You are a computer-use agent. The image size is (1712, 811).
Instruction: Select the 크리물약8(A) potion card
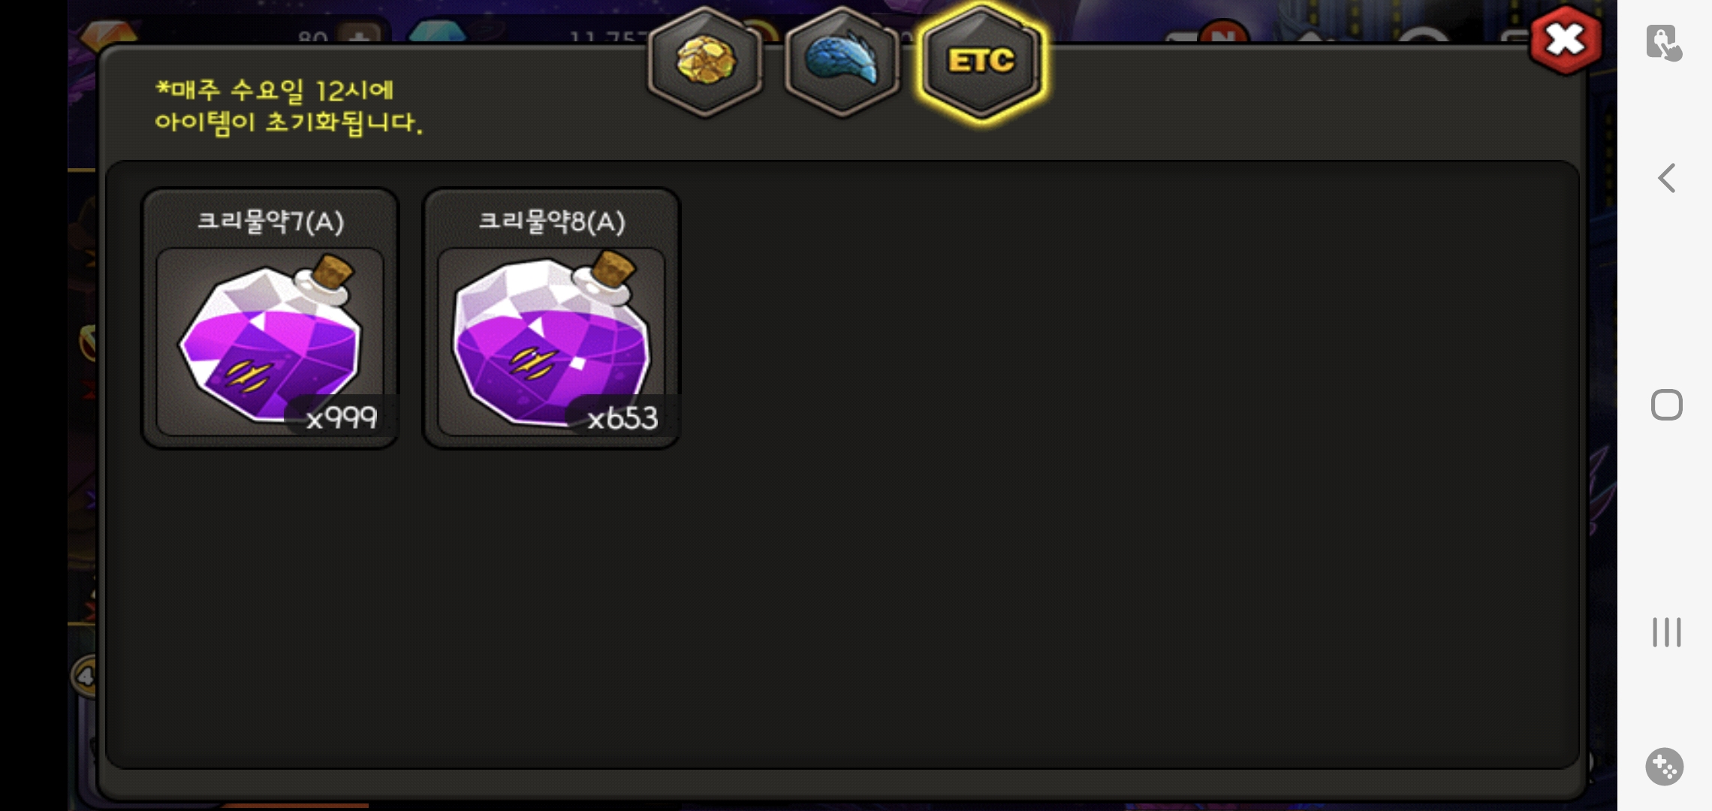tap(551, 318)
